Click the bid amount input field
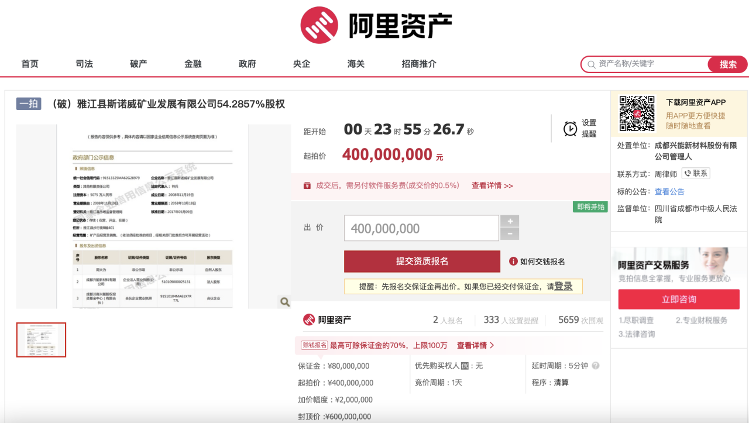749x423 pixels. (x=421, y=228)
